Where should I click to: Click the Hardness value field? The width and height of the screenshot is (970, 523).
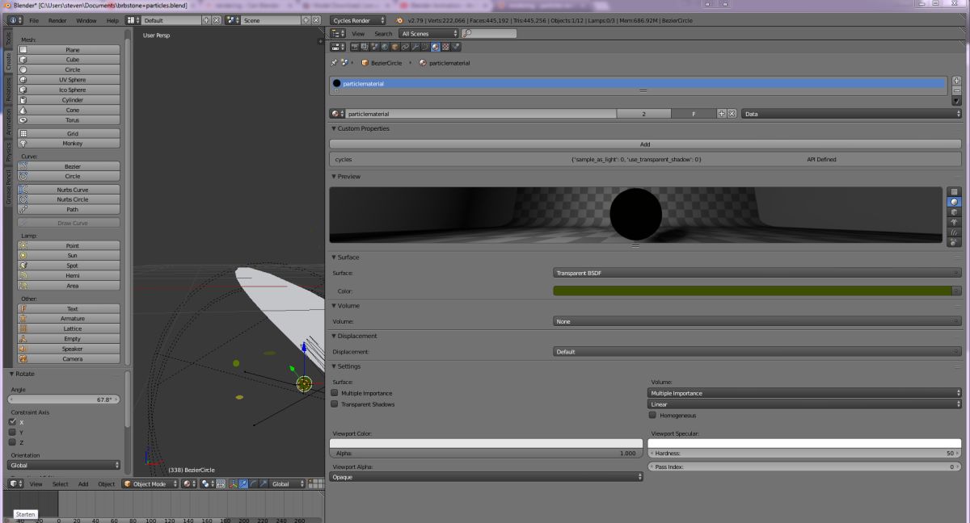[x=804, y=454]
